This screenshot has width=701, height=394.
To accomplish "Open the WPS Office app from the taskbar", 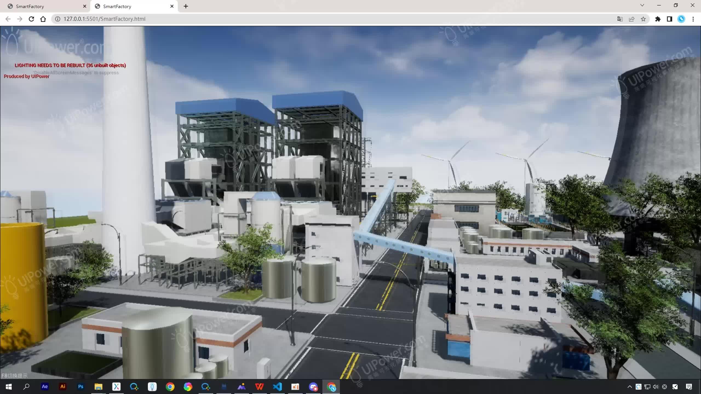I will [x=259, y=387].
